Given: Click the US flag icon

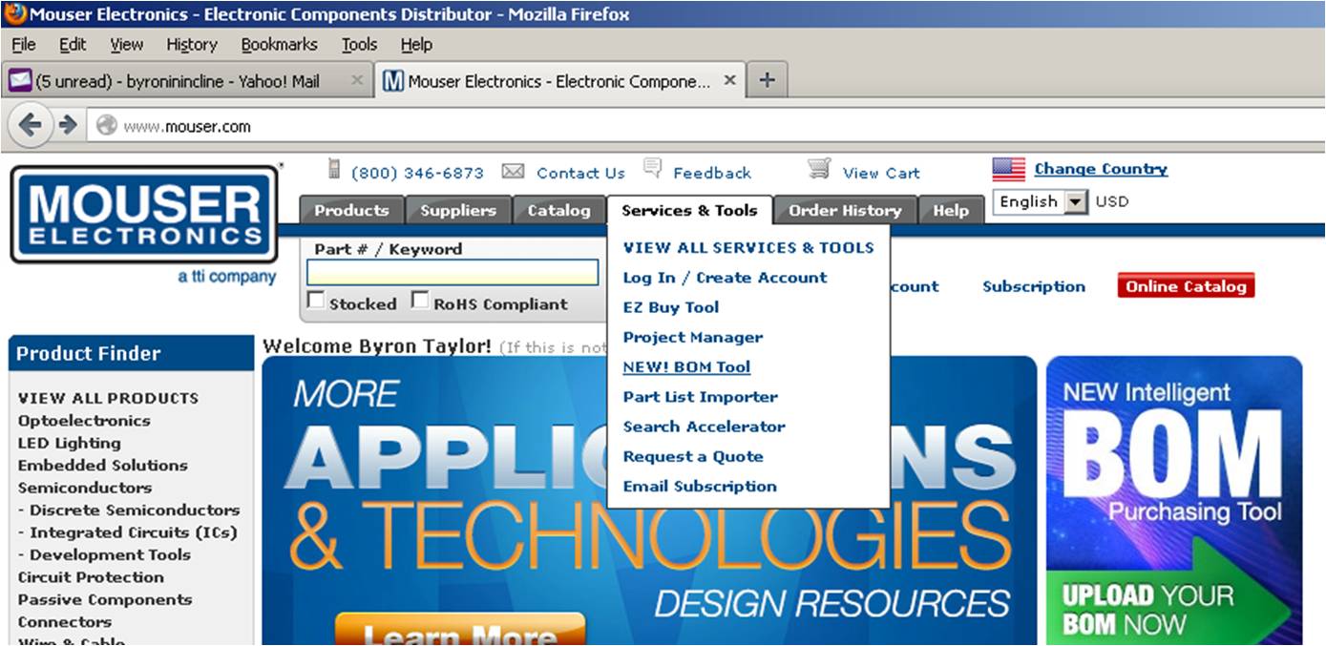Looking at the screenshot, I should click(1009, 170).
